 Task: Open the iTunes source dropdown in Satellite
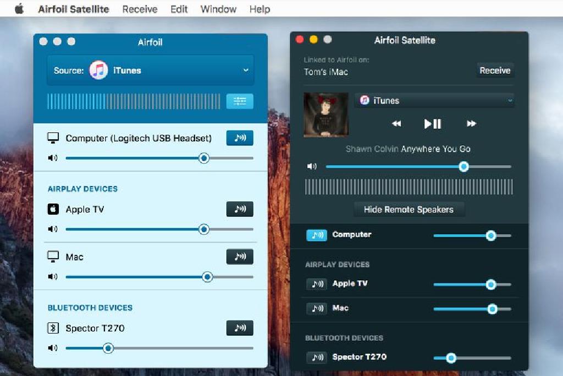click(434, 101)
